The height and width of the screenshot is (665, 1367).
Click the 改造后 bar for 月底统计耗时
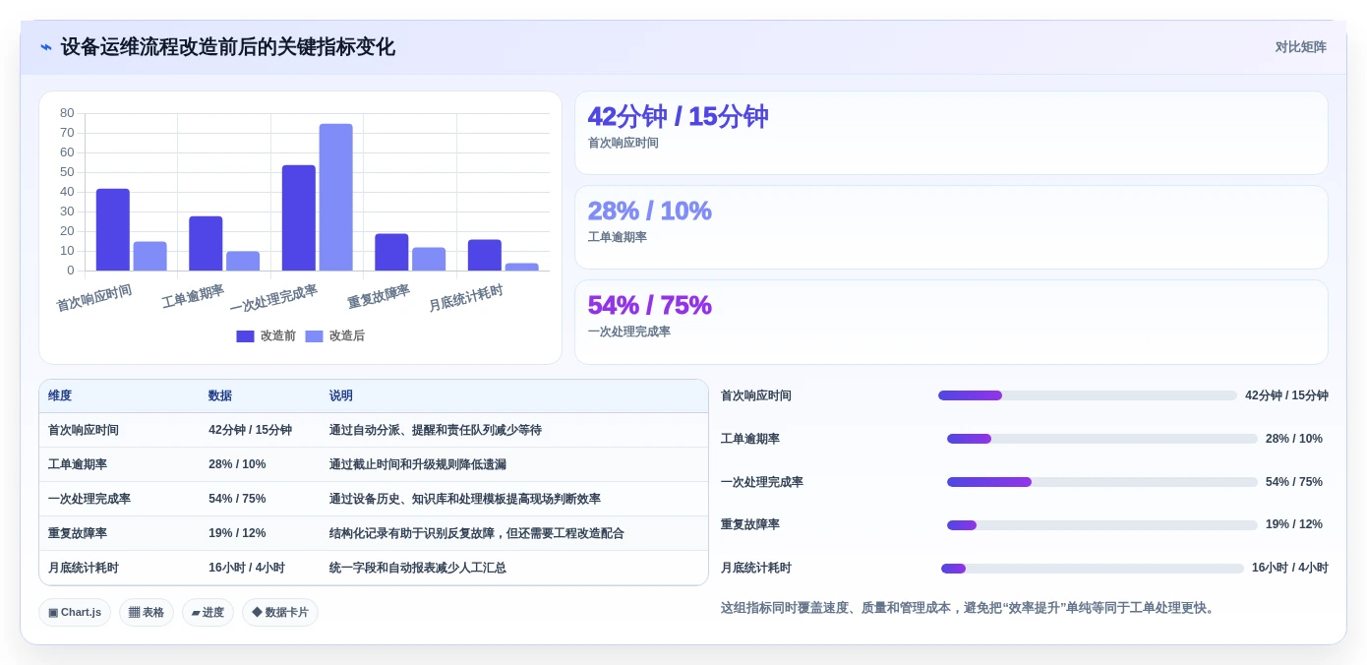(522, 267)
